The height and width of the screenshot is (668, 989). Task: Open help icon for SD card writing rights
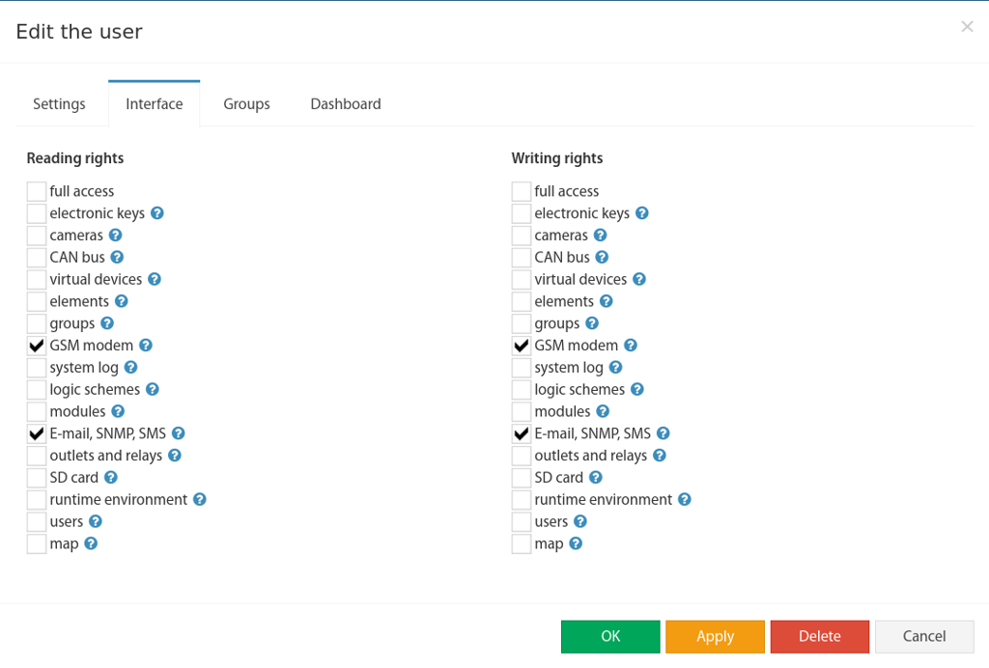coord(595,478)
